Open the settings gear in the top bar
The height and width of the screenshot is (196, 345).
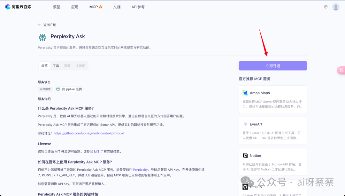point(326,6)
